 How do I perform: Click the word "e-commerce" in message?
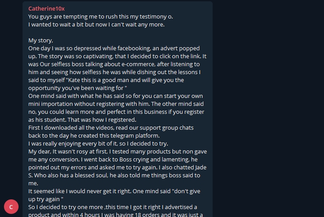point(138,64)
